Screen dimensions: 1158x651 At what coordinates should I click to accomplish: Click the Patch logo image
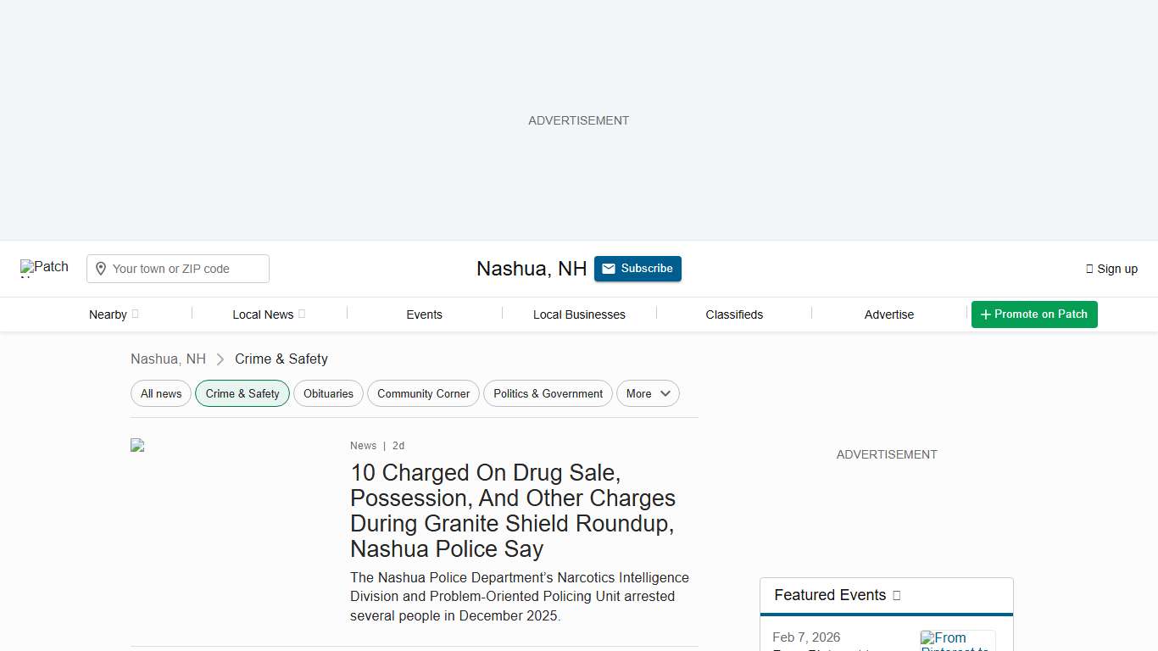point(44,268)
